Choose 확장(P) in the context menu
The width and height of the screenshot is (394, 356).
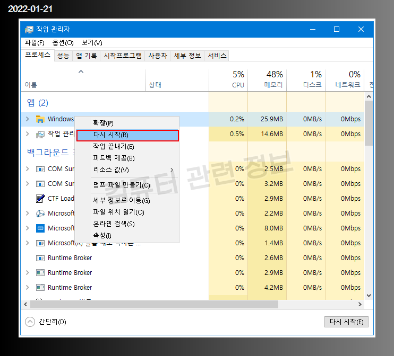(127, 123)
